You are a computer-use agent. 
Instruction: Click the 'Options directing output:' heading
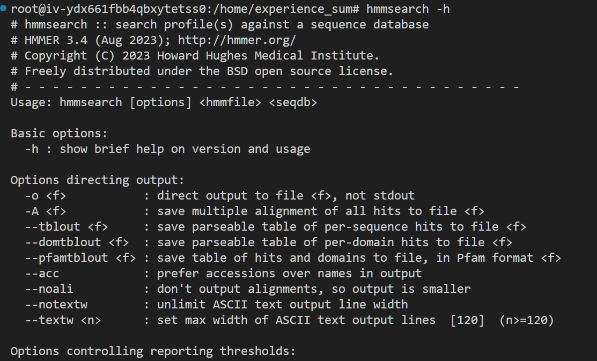click(97, 180)
